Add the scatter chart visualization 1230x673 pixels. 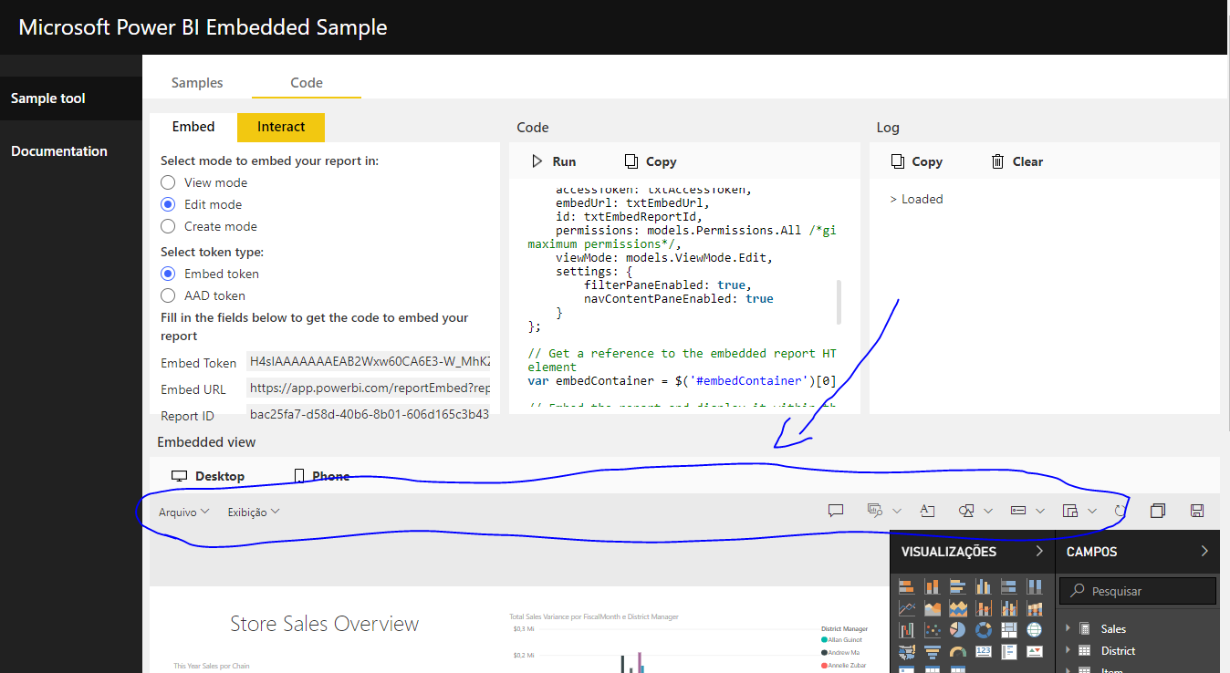tap(933, 629)
